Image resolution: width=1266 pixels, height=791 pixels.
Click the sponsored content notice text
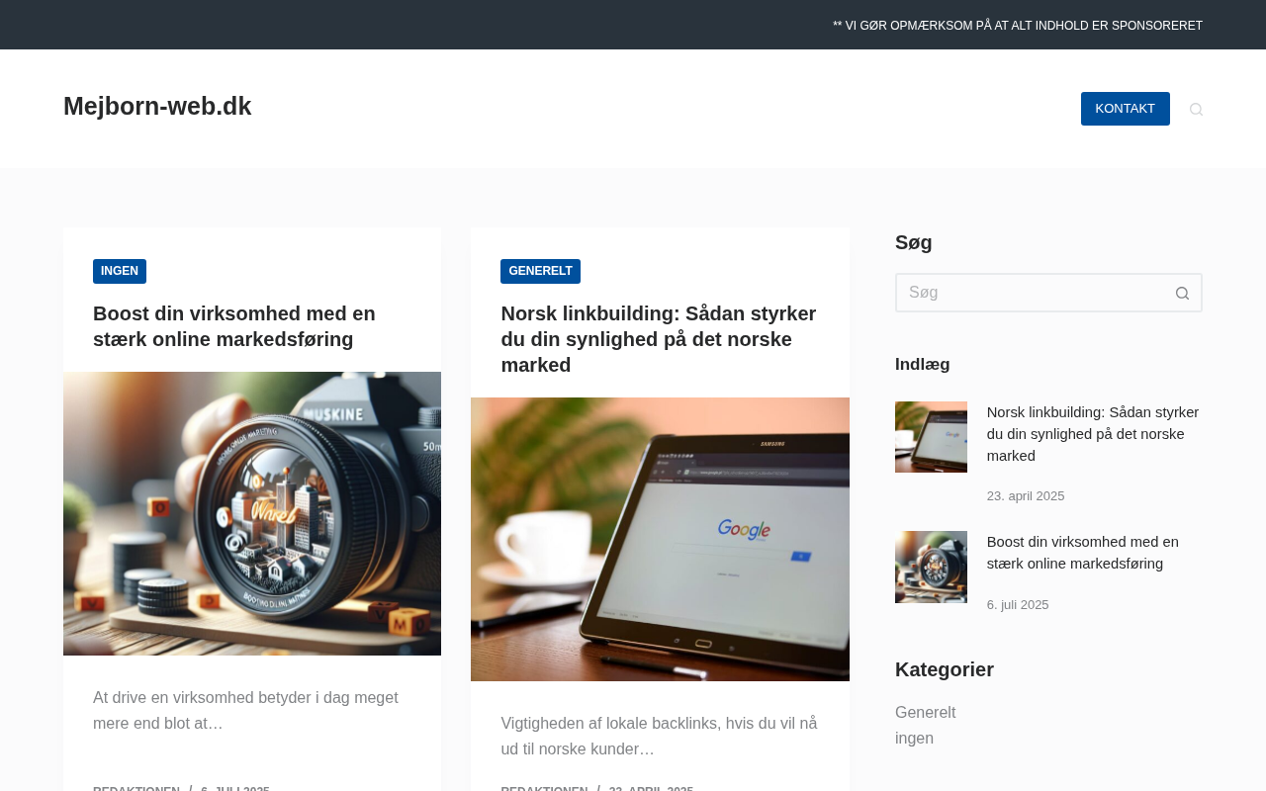1018,26
